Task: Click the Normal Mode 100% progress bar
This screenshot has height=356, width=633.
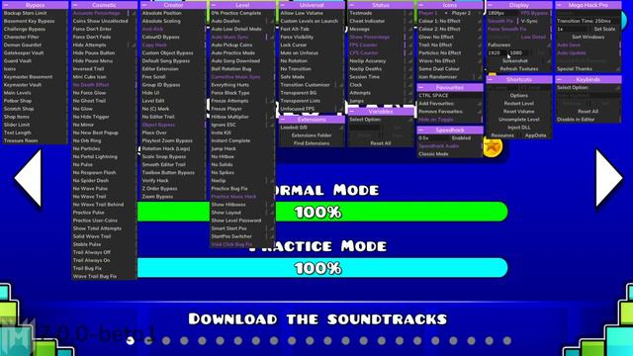Action: (322, 212)
